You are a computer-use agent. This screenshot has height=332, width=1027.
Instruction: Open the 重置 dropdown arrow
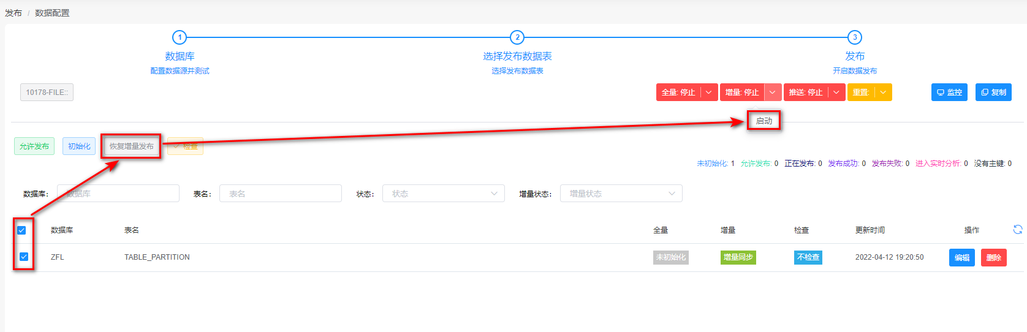[883, 92]
